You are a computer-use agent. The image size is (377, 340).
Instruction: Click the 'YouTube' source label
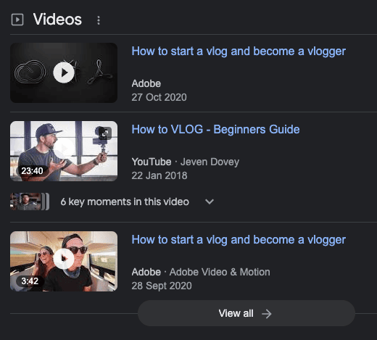(152, 162)
